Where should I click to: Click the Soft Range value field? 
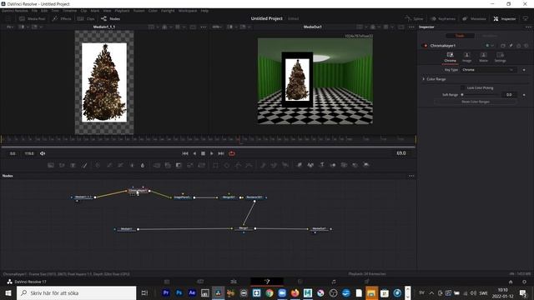tap(509, 95)
